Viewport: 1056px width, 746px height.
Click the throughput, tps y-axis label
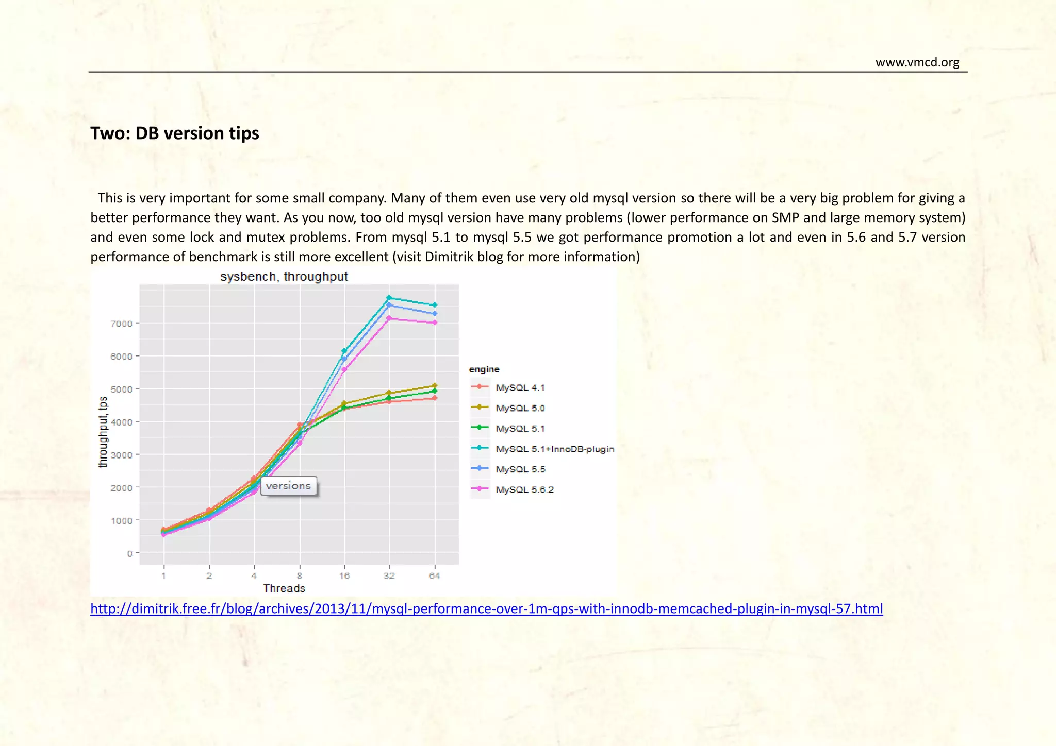pos(103,432)
